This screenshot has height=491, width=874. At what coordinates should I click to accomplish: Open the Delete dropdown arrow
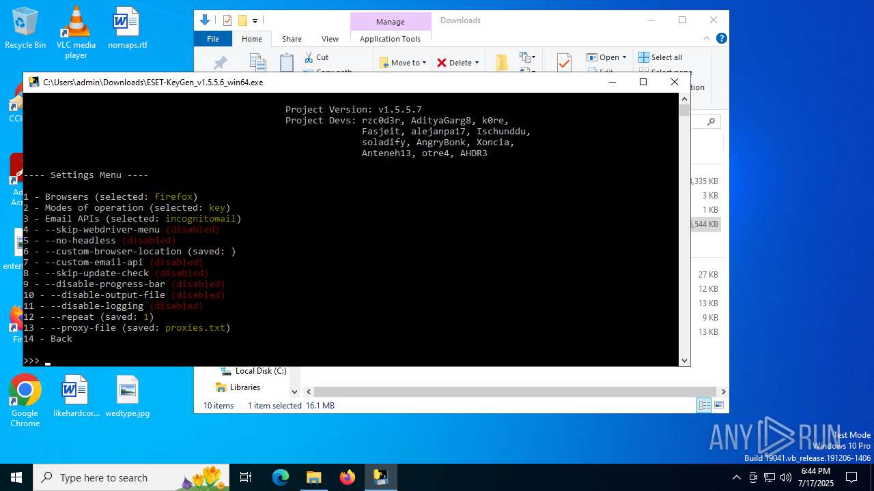477,63
